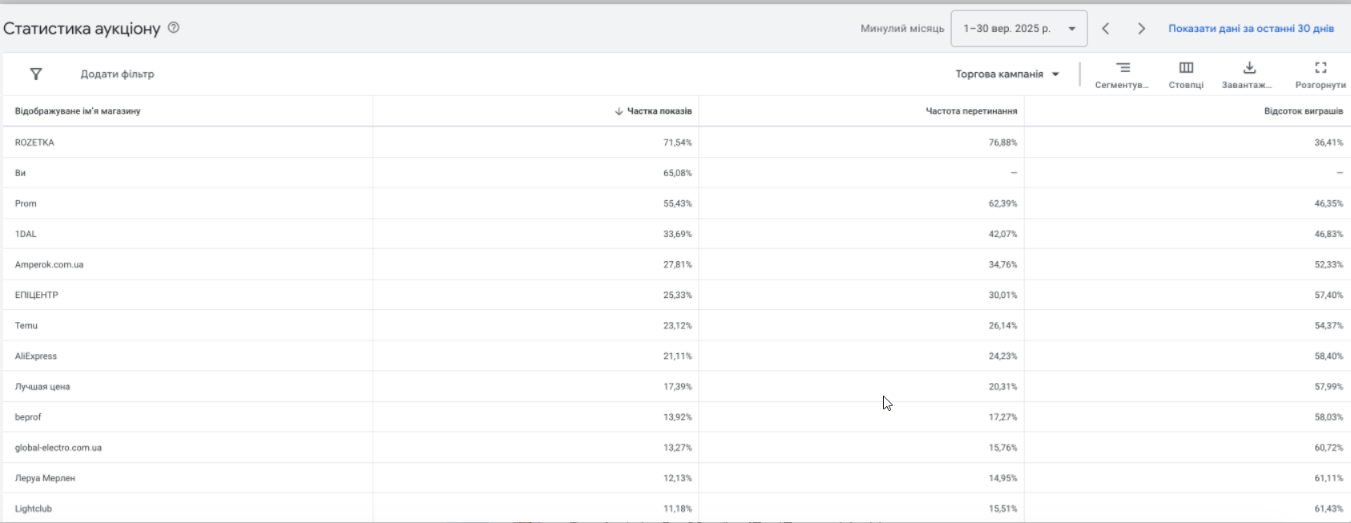
Task: Select the AliExpress store row
Action: click(x=36, y=356)
